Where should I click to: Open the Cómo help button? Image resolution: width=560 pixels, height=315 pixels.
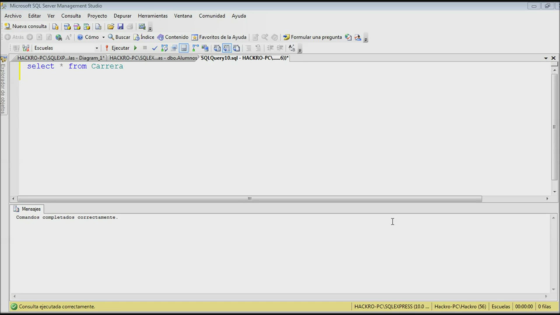(88, 37)
